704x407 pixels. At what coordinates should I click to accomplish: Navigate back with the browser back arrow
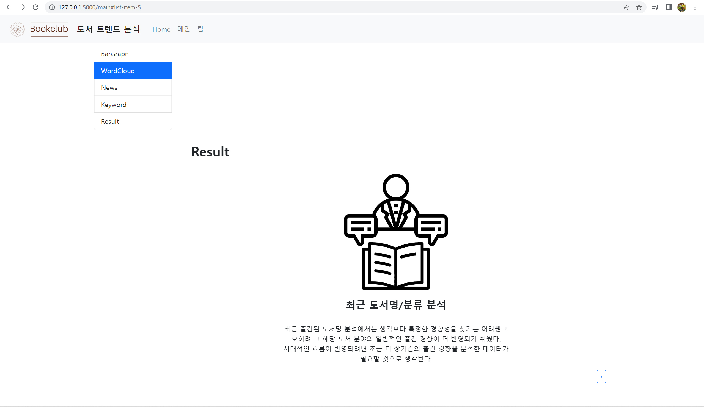[x=9, y=7]
